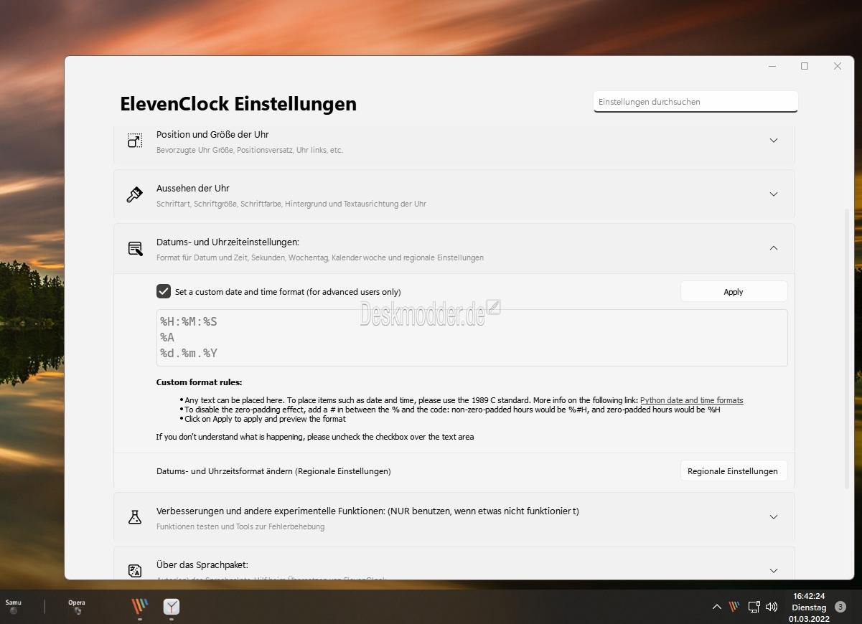This screenshot has height=624, width=862.
Task: Click the Einstellungen durchsuchen search field
Action: point(695,102)
